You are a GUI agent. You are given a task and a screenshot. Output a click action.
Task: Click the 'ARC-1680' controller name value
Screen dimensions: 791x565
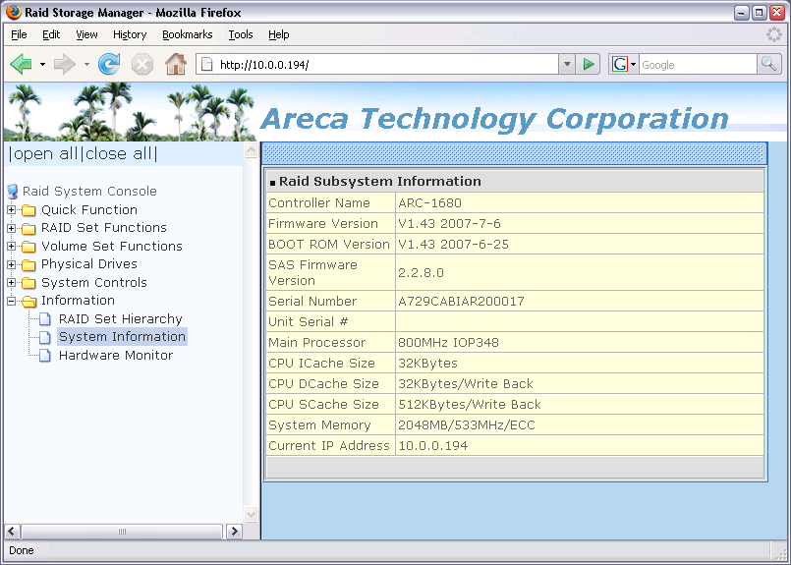tap(429, 202)
